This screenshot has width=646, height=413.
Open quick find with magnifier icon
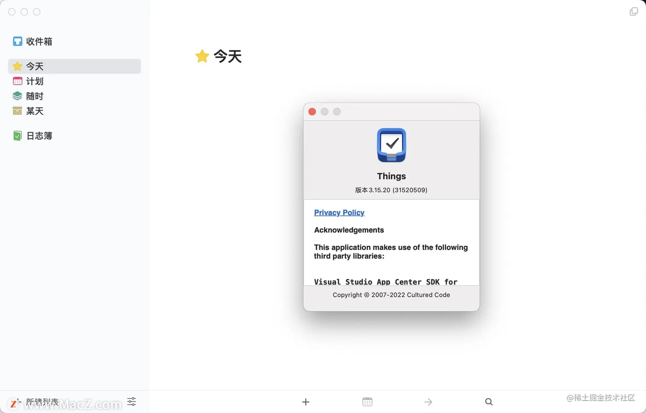point(489,402)
